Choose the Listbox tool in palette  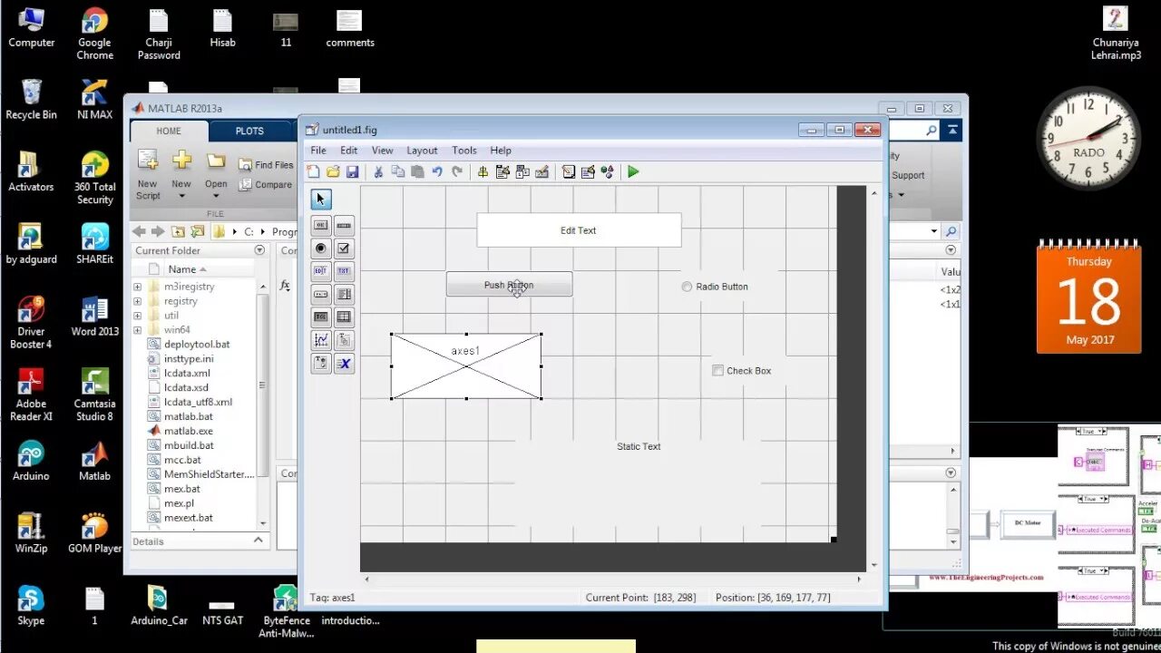pyautogui.click(x=344, y=294)
